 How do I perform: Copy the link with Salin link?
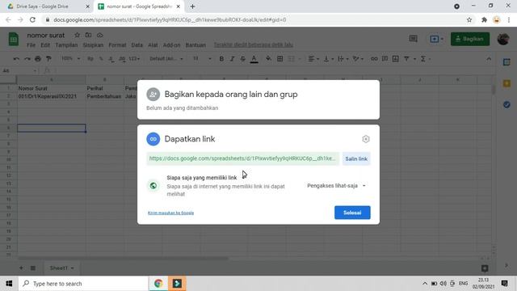coord(356,158)
